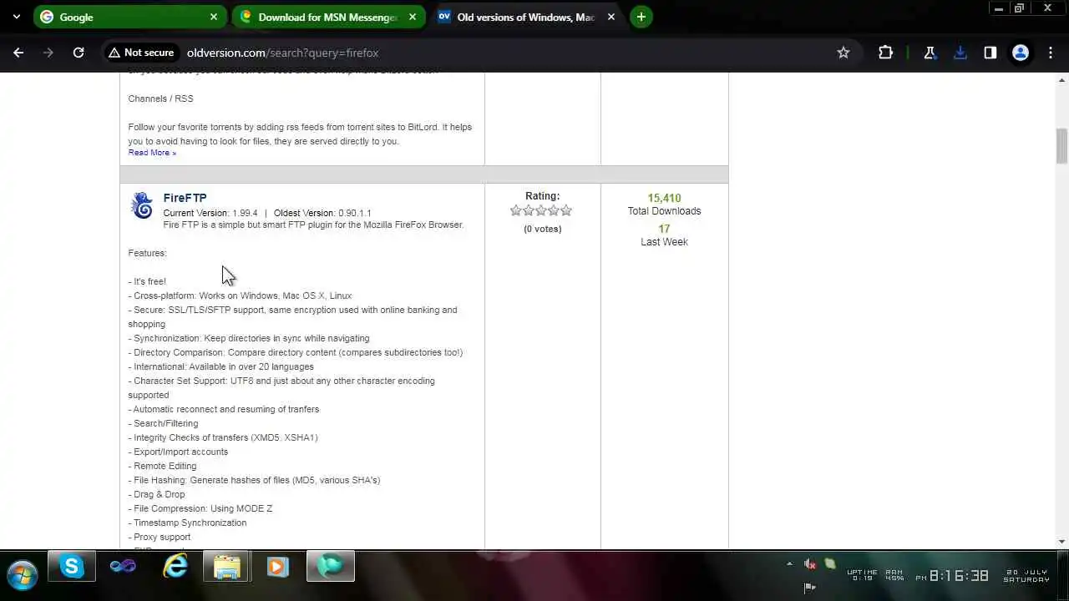Reload the oldversion.com page

tap(79, 53)
